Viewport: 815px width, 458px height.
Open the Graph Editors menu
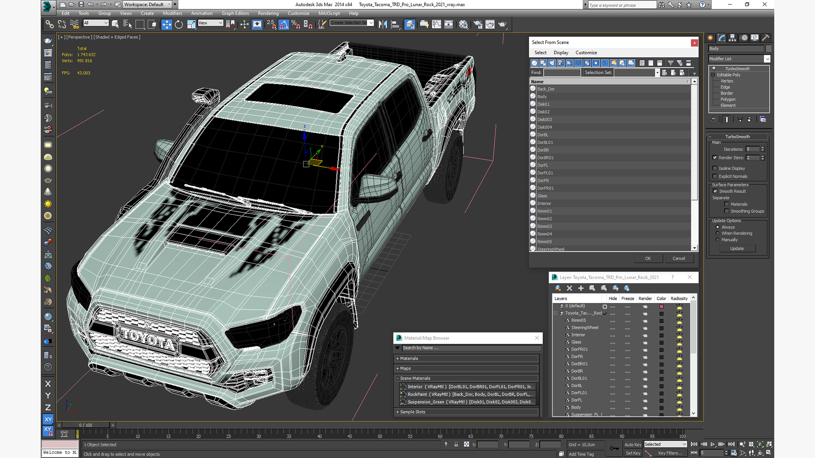(235, 13)
